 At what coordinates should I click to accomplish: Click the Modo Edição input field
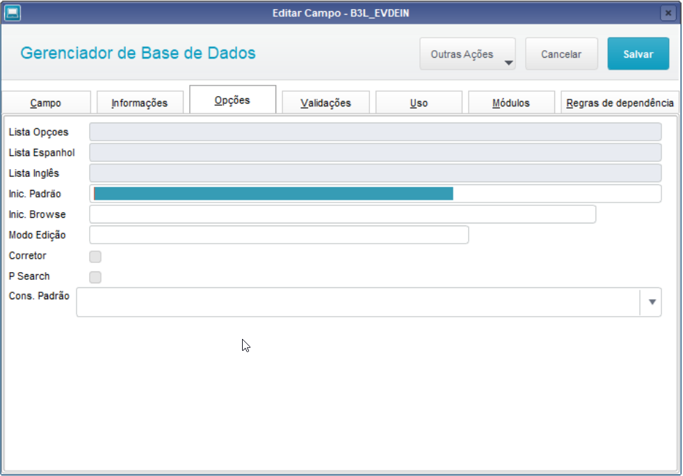(x=279, y=235)
